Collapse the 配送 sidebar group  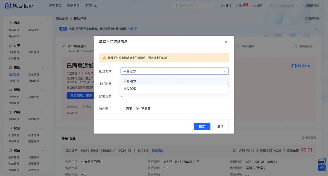coord(42,128)
